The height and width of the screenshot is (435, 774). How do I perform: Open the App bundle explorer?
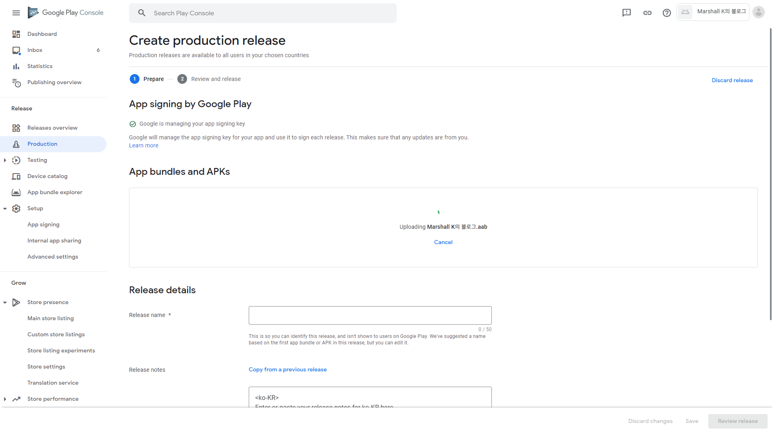pyautogui.click(x=55, y=193)
